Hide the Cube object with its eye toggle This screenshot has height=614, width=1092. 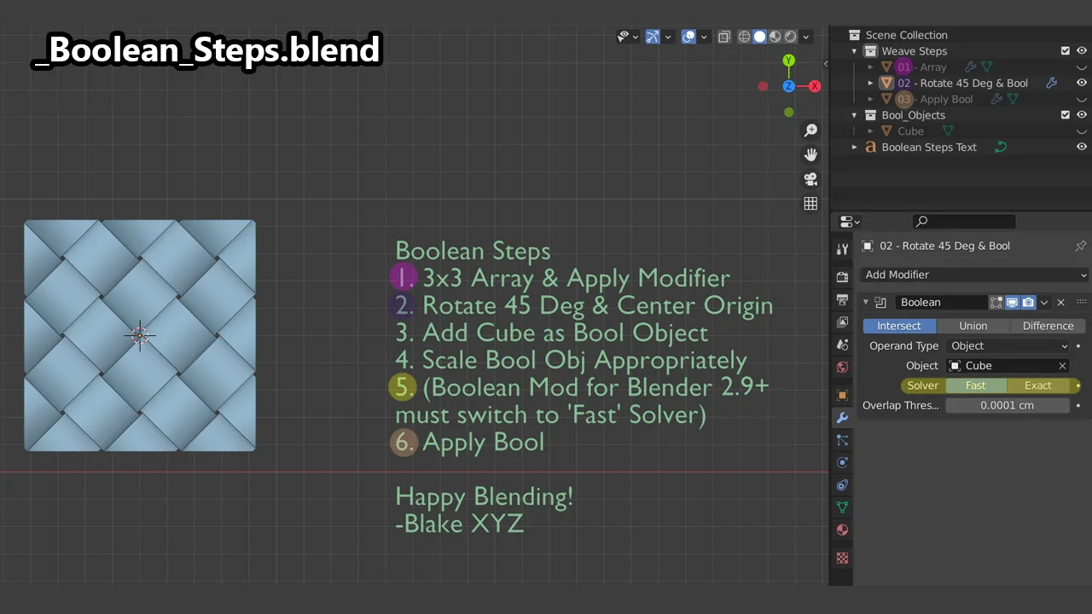pyautogui.click(x=1082, y=130)
